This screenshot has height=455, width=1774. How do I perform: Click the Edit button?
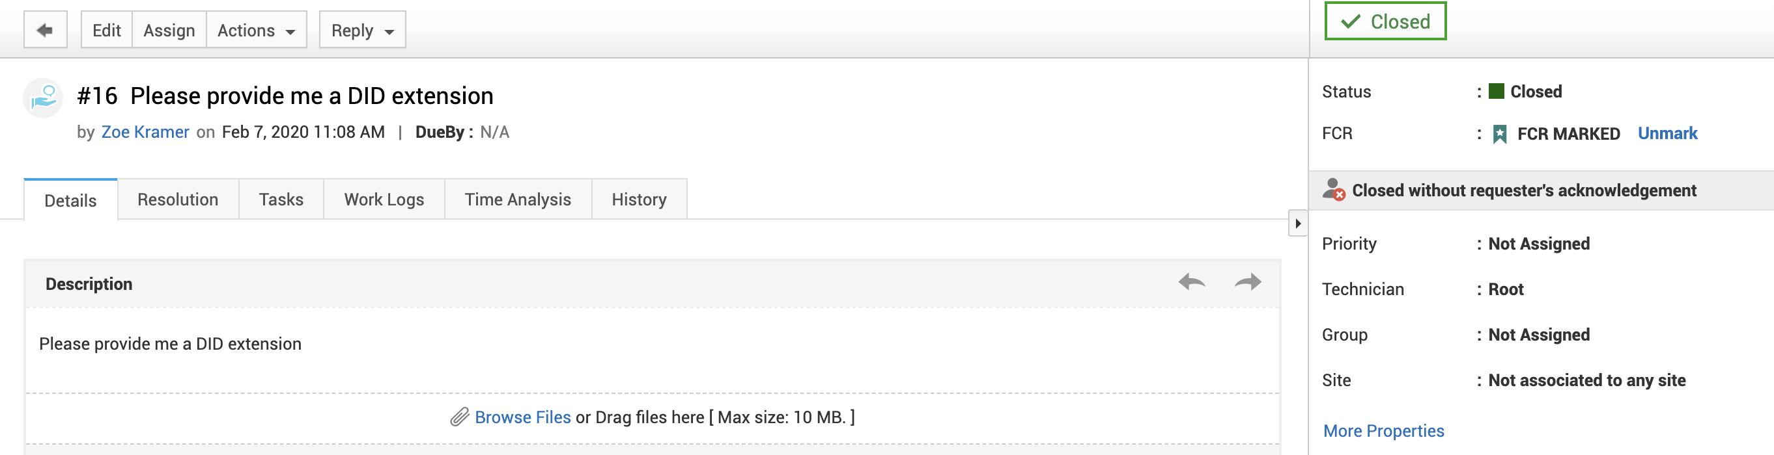[107, 31]
